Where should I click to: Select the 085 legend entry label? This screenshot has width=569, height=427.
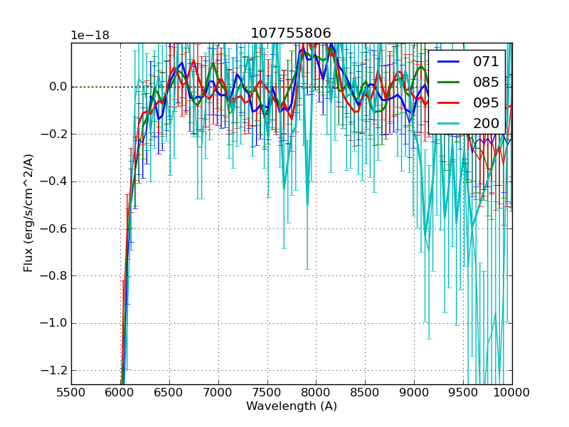486,82
